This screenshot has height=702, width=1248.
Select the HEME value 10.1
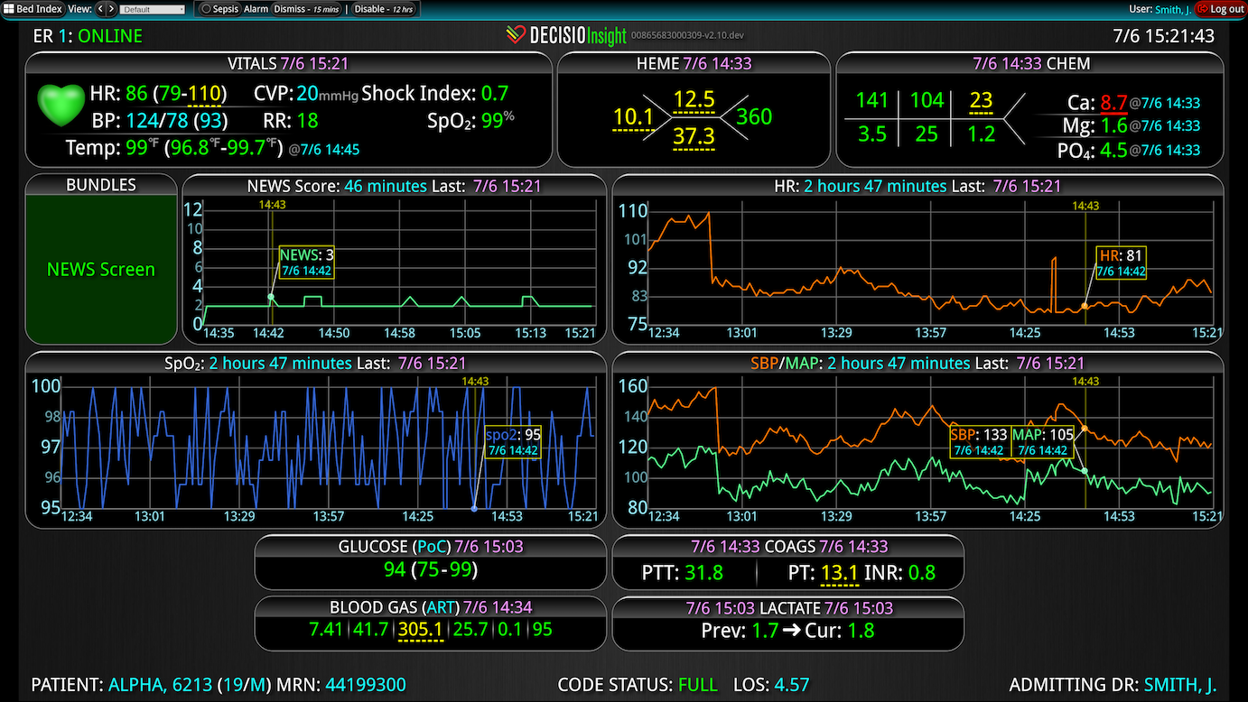(x=633, y=117)
